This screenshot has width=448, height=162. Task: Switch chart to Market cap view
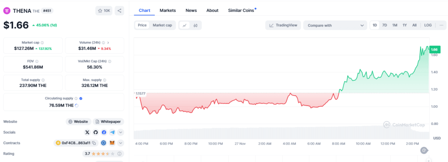click(162, 25)
